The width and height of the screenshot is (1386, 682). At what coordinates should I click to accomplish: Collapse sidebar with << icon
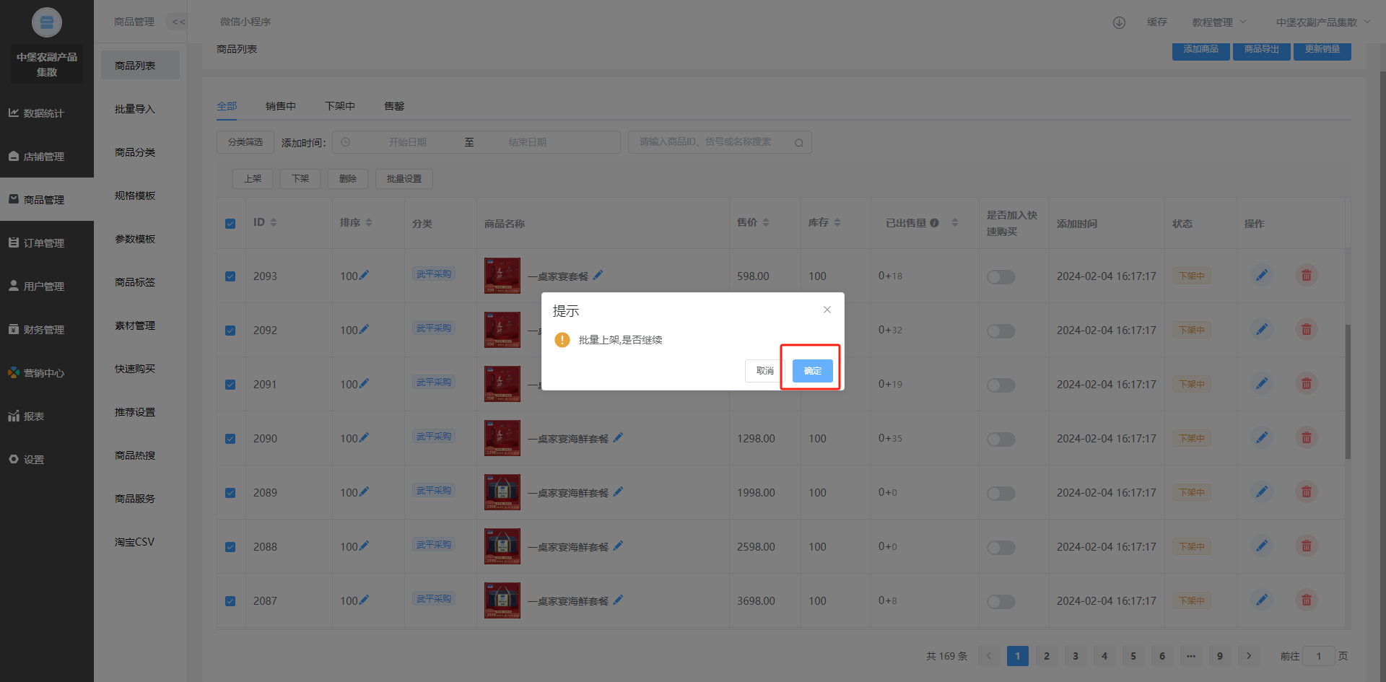click(178, 22)
